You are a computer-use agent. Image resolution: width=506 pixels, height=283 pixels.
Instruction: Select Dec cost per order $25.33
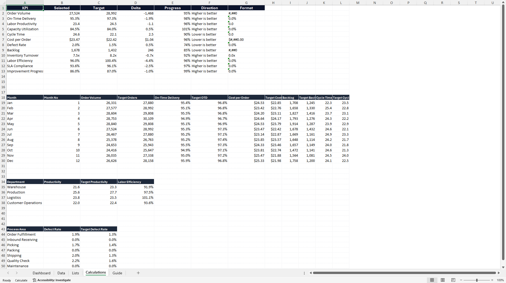[x=246, y=161]
